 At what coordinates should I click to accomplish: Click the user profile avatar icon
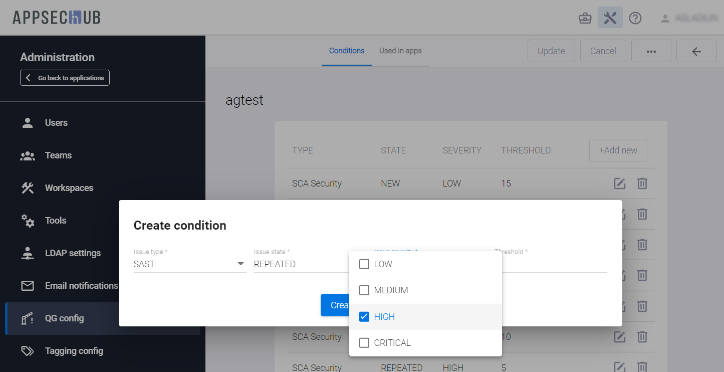click(665, 19)
